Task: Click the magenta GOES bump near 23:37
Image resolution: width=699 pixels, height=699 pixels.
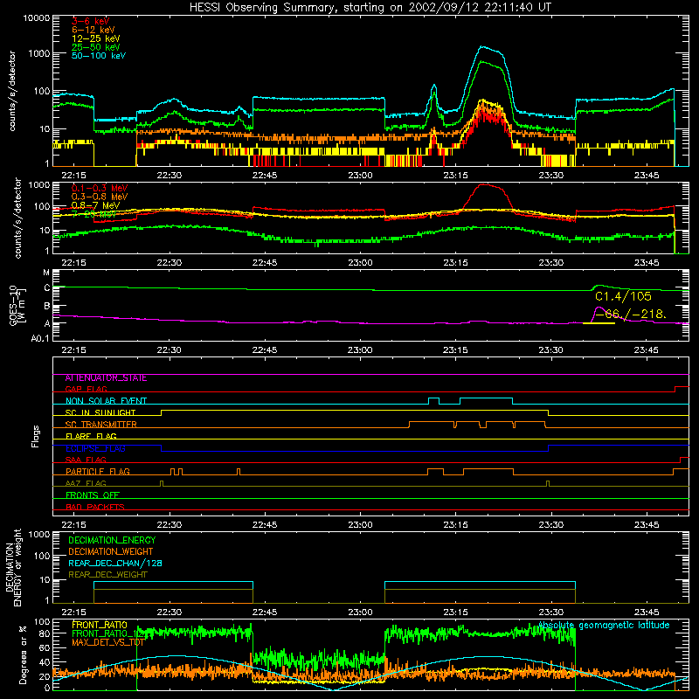Action: 599,308
